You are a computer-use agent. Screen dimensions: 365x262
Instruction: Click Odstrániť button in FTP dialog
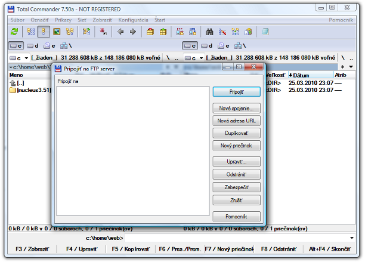click(237, 174)
